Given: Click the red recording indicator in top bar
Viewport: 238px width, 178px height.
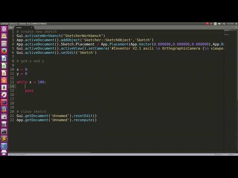Looking at the screenshot, I should coord(208,24).
